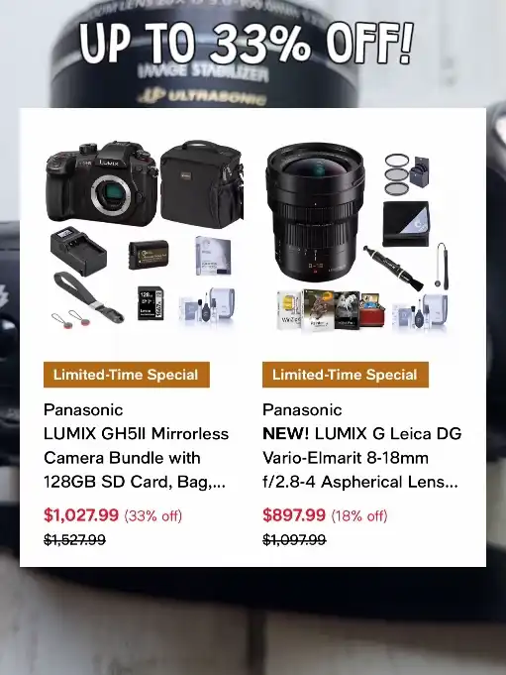This screenshot has height=675, width=506.
Task: Click the lens filter kit image
Action: (406, 174)
